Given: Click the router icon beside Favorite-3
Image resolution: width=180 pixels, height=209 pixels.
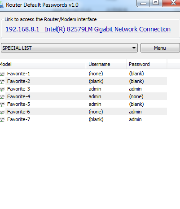Looking at the screenshot, I should tap(2, 89).
